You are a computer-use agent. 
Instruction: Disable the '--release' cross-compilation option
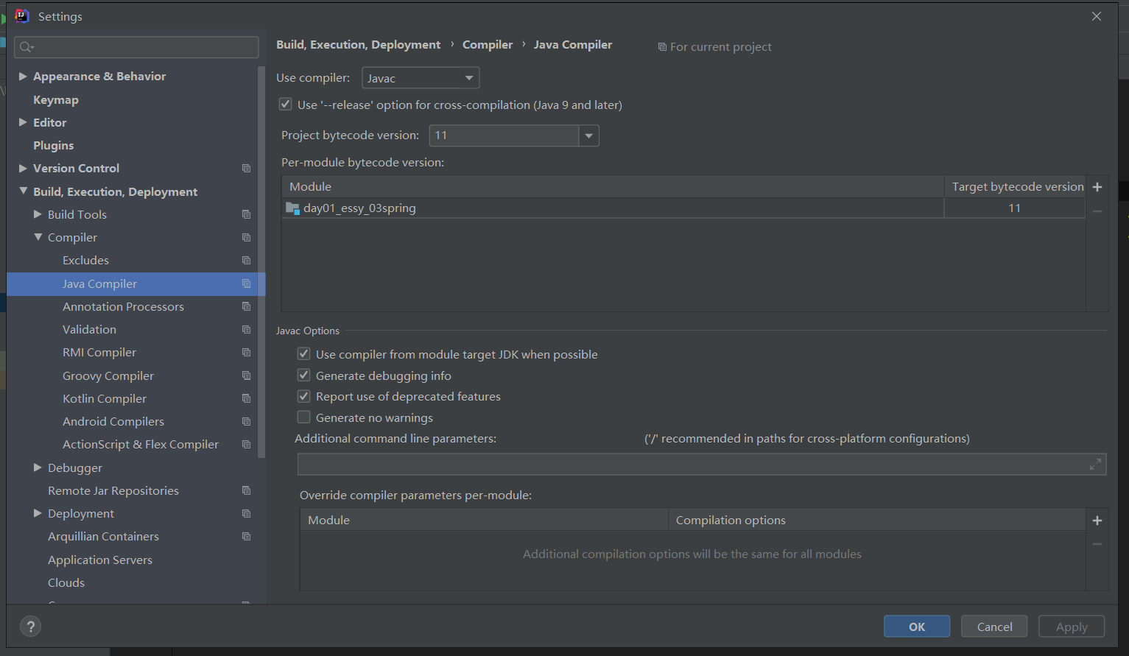(285, 105)
